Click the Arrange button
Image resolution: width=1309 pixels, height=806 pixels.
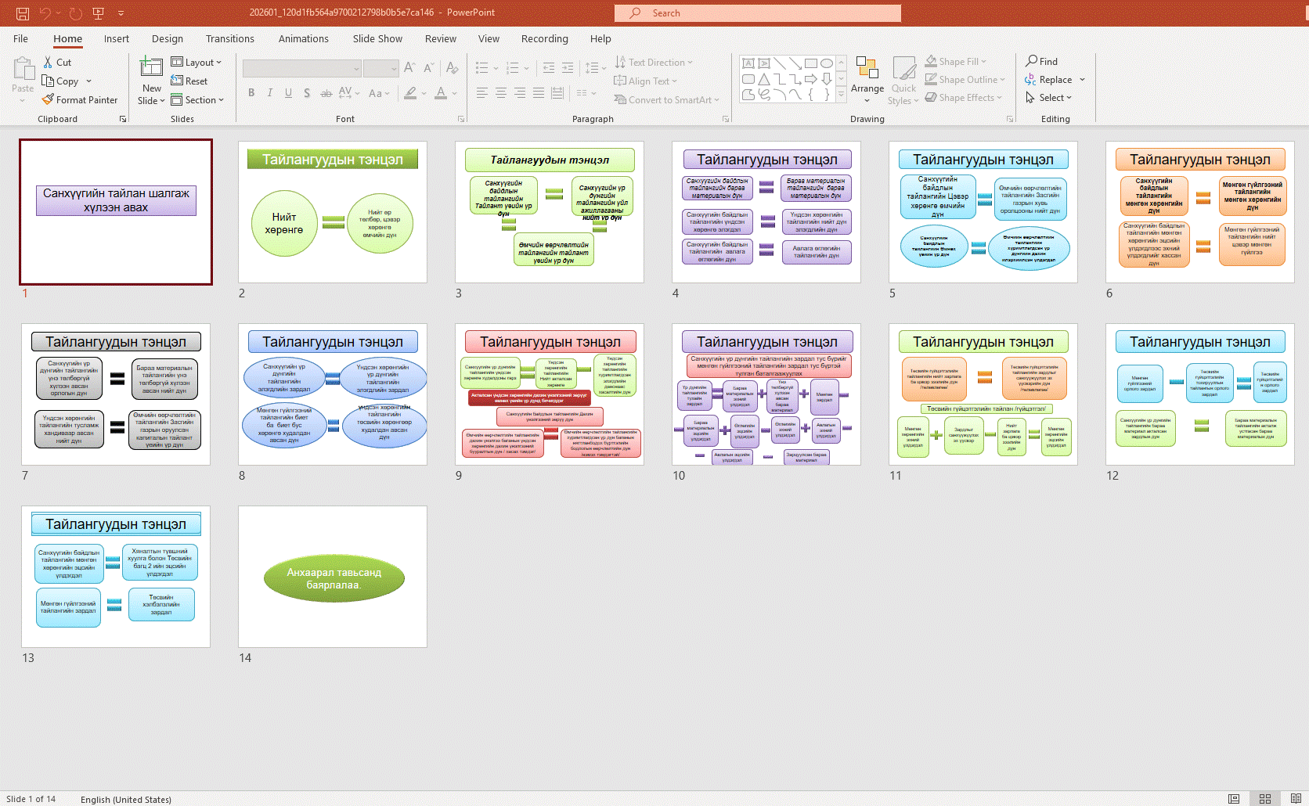(x=867, y=78)
